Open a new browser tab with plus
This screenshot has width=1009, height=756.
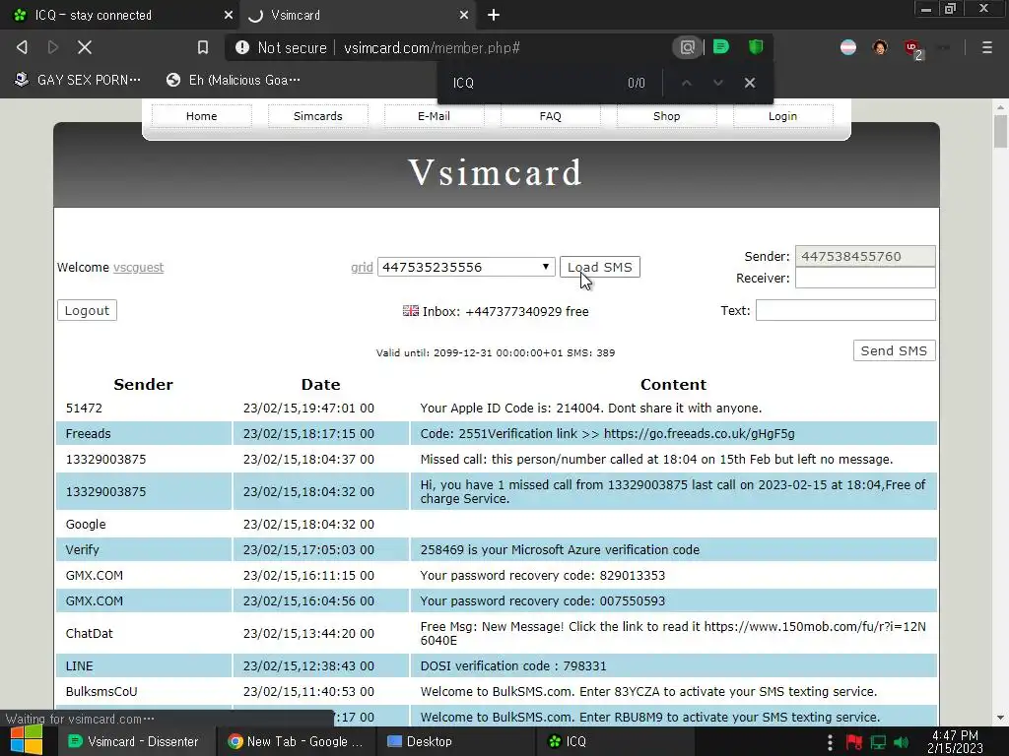click(x=494, y=15)
